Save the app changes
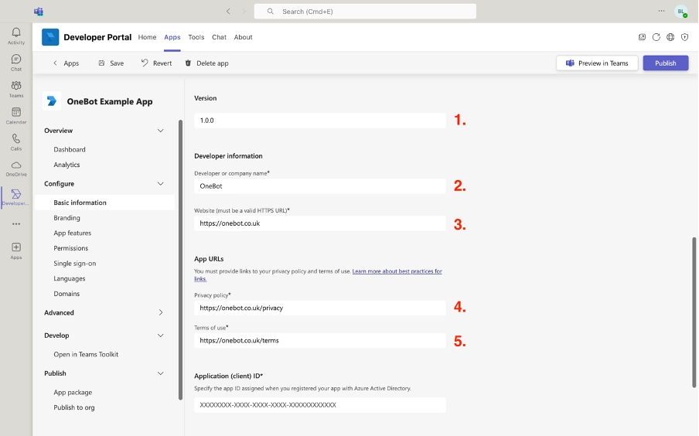 [x=111, y=63]
